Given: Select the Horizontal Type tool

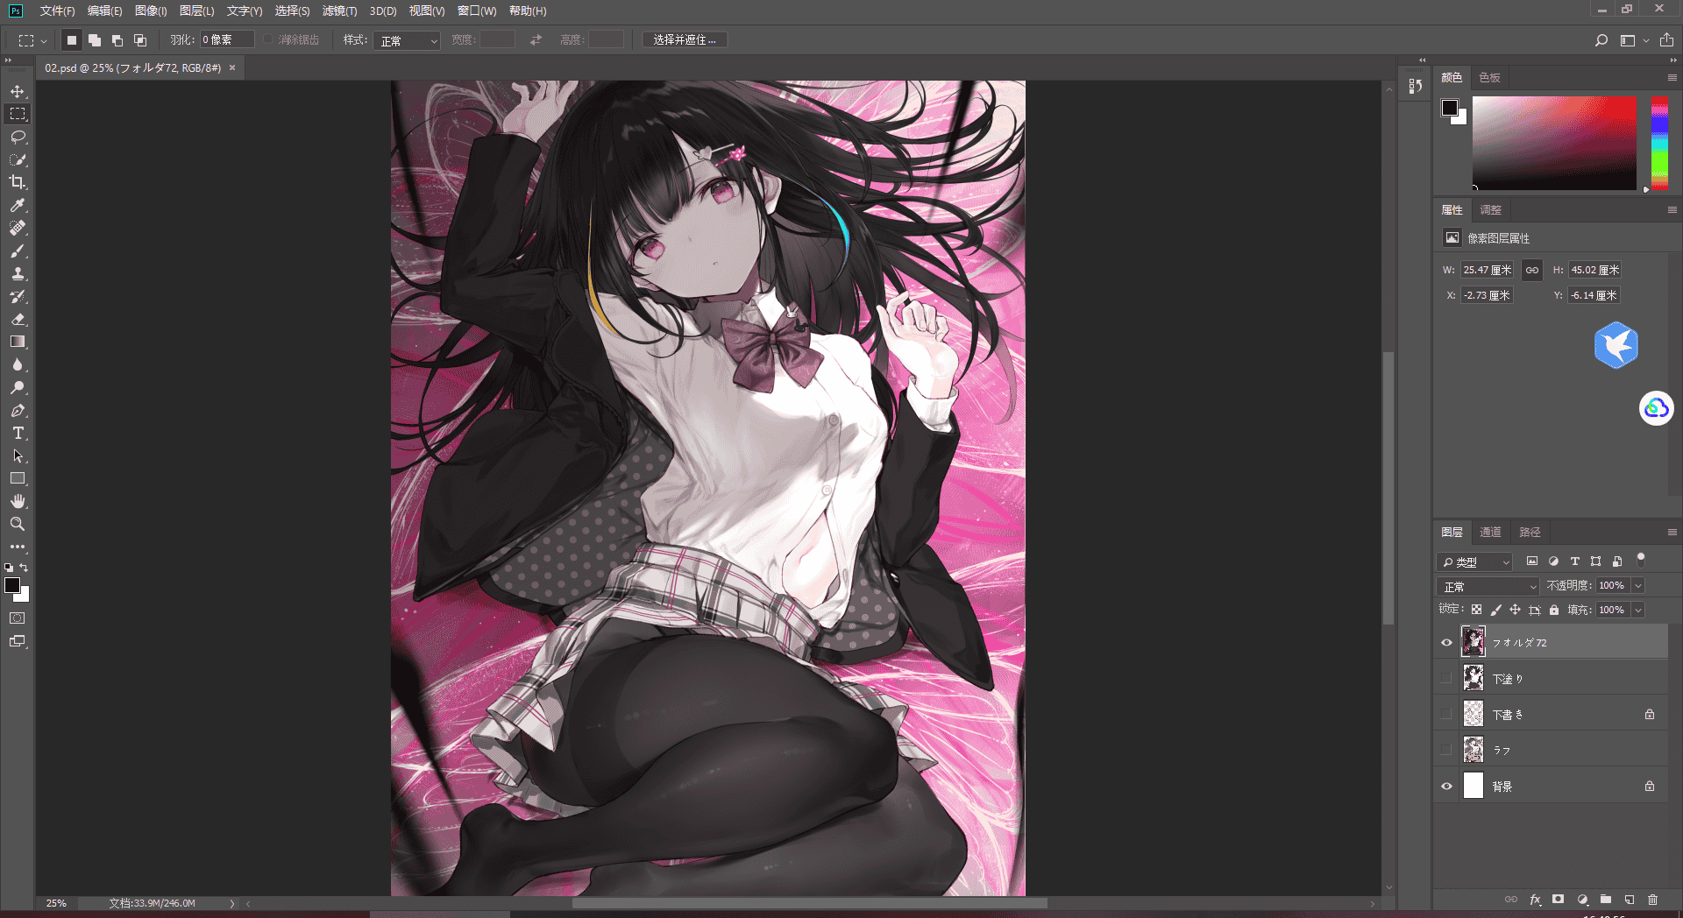Looking at the screenshot, I should (x=18, y=433).
